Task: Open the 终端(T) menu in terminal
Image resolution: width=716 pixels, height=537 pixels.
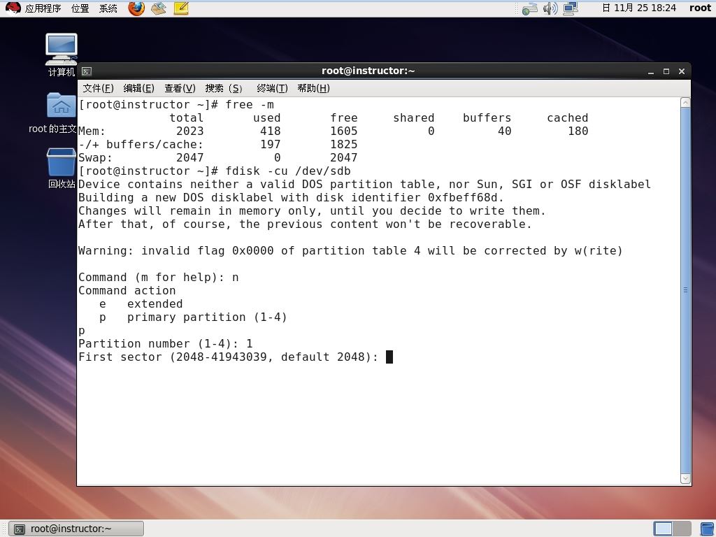Action: pos(272,88)
